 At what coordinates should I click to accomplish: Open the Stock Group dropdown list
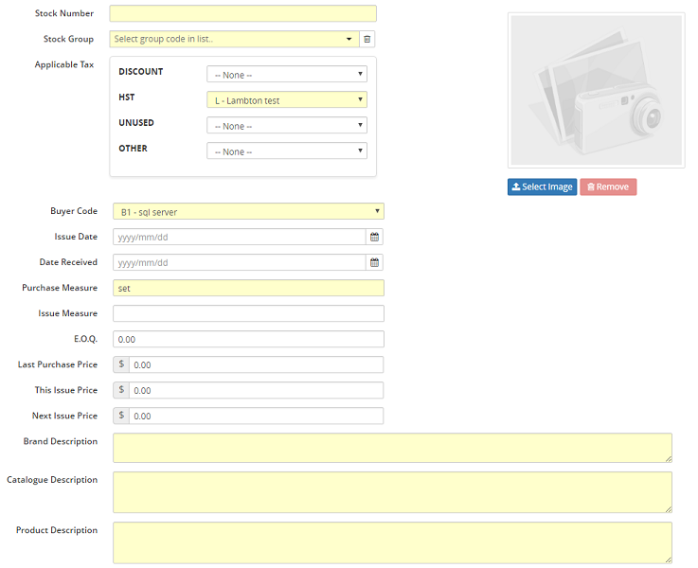pos(234,39)
